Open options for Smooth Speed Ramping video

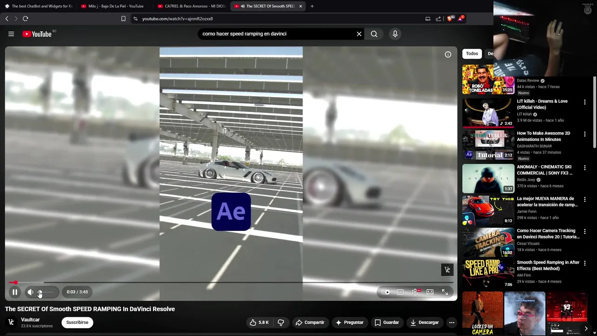(x=585, y=263)
